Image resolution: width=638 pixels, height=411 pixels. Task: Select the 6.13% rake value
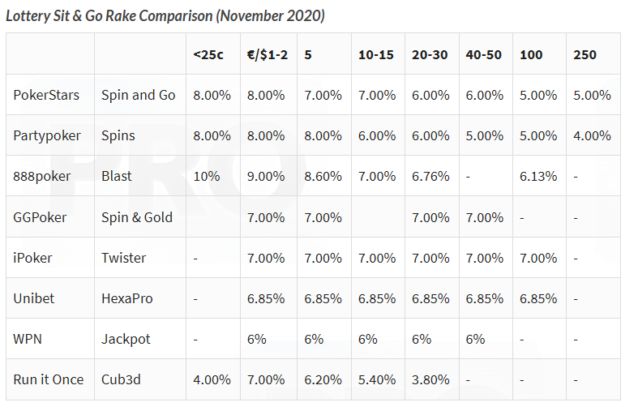point(538,177)
